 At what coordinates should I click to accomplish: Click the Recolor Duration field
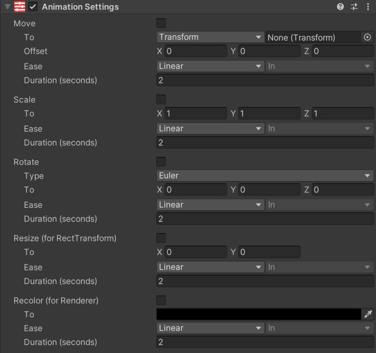pos(265,342)
